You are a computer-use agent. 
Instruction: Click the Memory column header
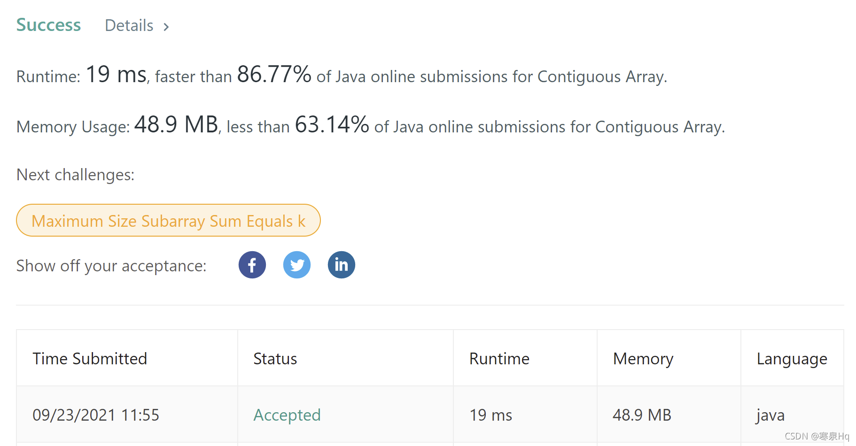click(643, 358)
